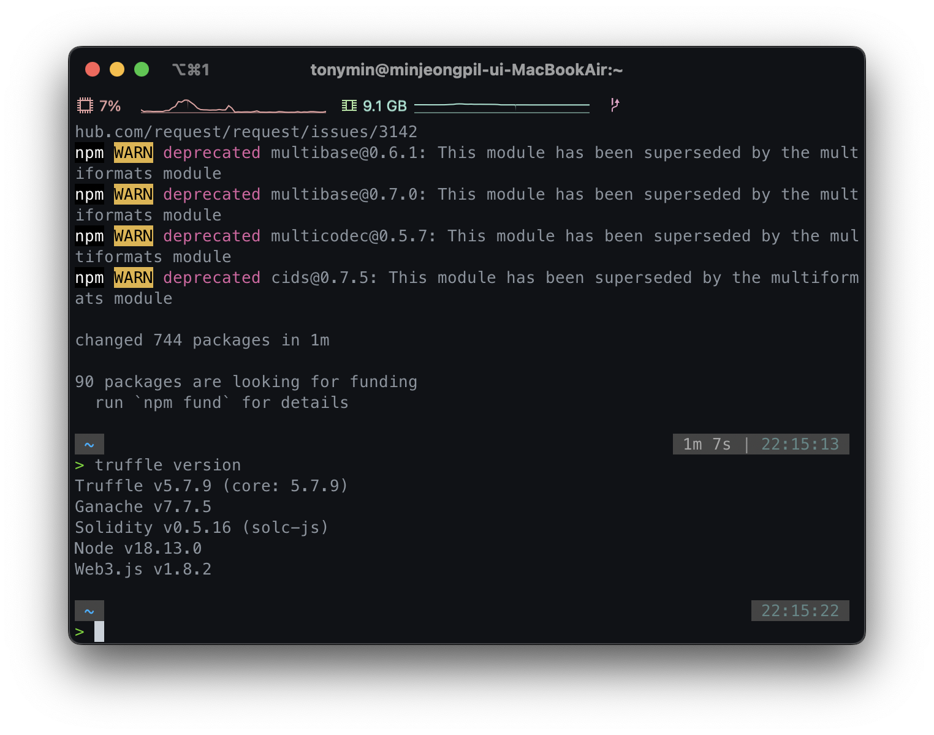Click the 'Ganache v7.7.5' line
Image resolution: width=934 pixels, height=735 pixels.
(143, 507)
